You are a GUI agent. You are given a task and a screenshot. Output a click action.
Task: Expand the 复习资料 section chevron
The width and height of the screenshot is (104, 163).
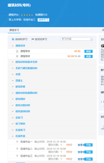click(13, 124)
